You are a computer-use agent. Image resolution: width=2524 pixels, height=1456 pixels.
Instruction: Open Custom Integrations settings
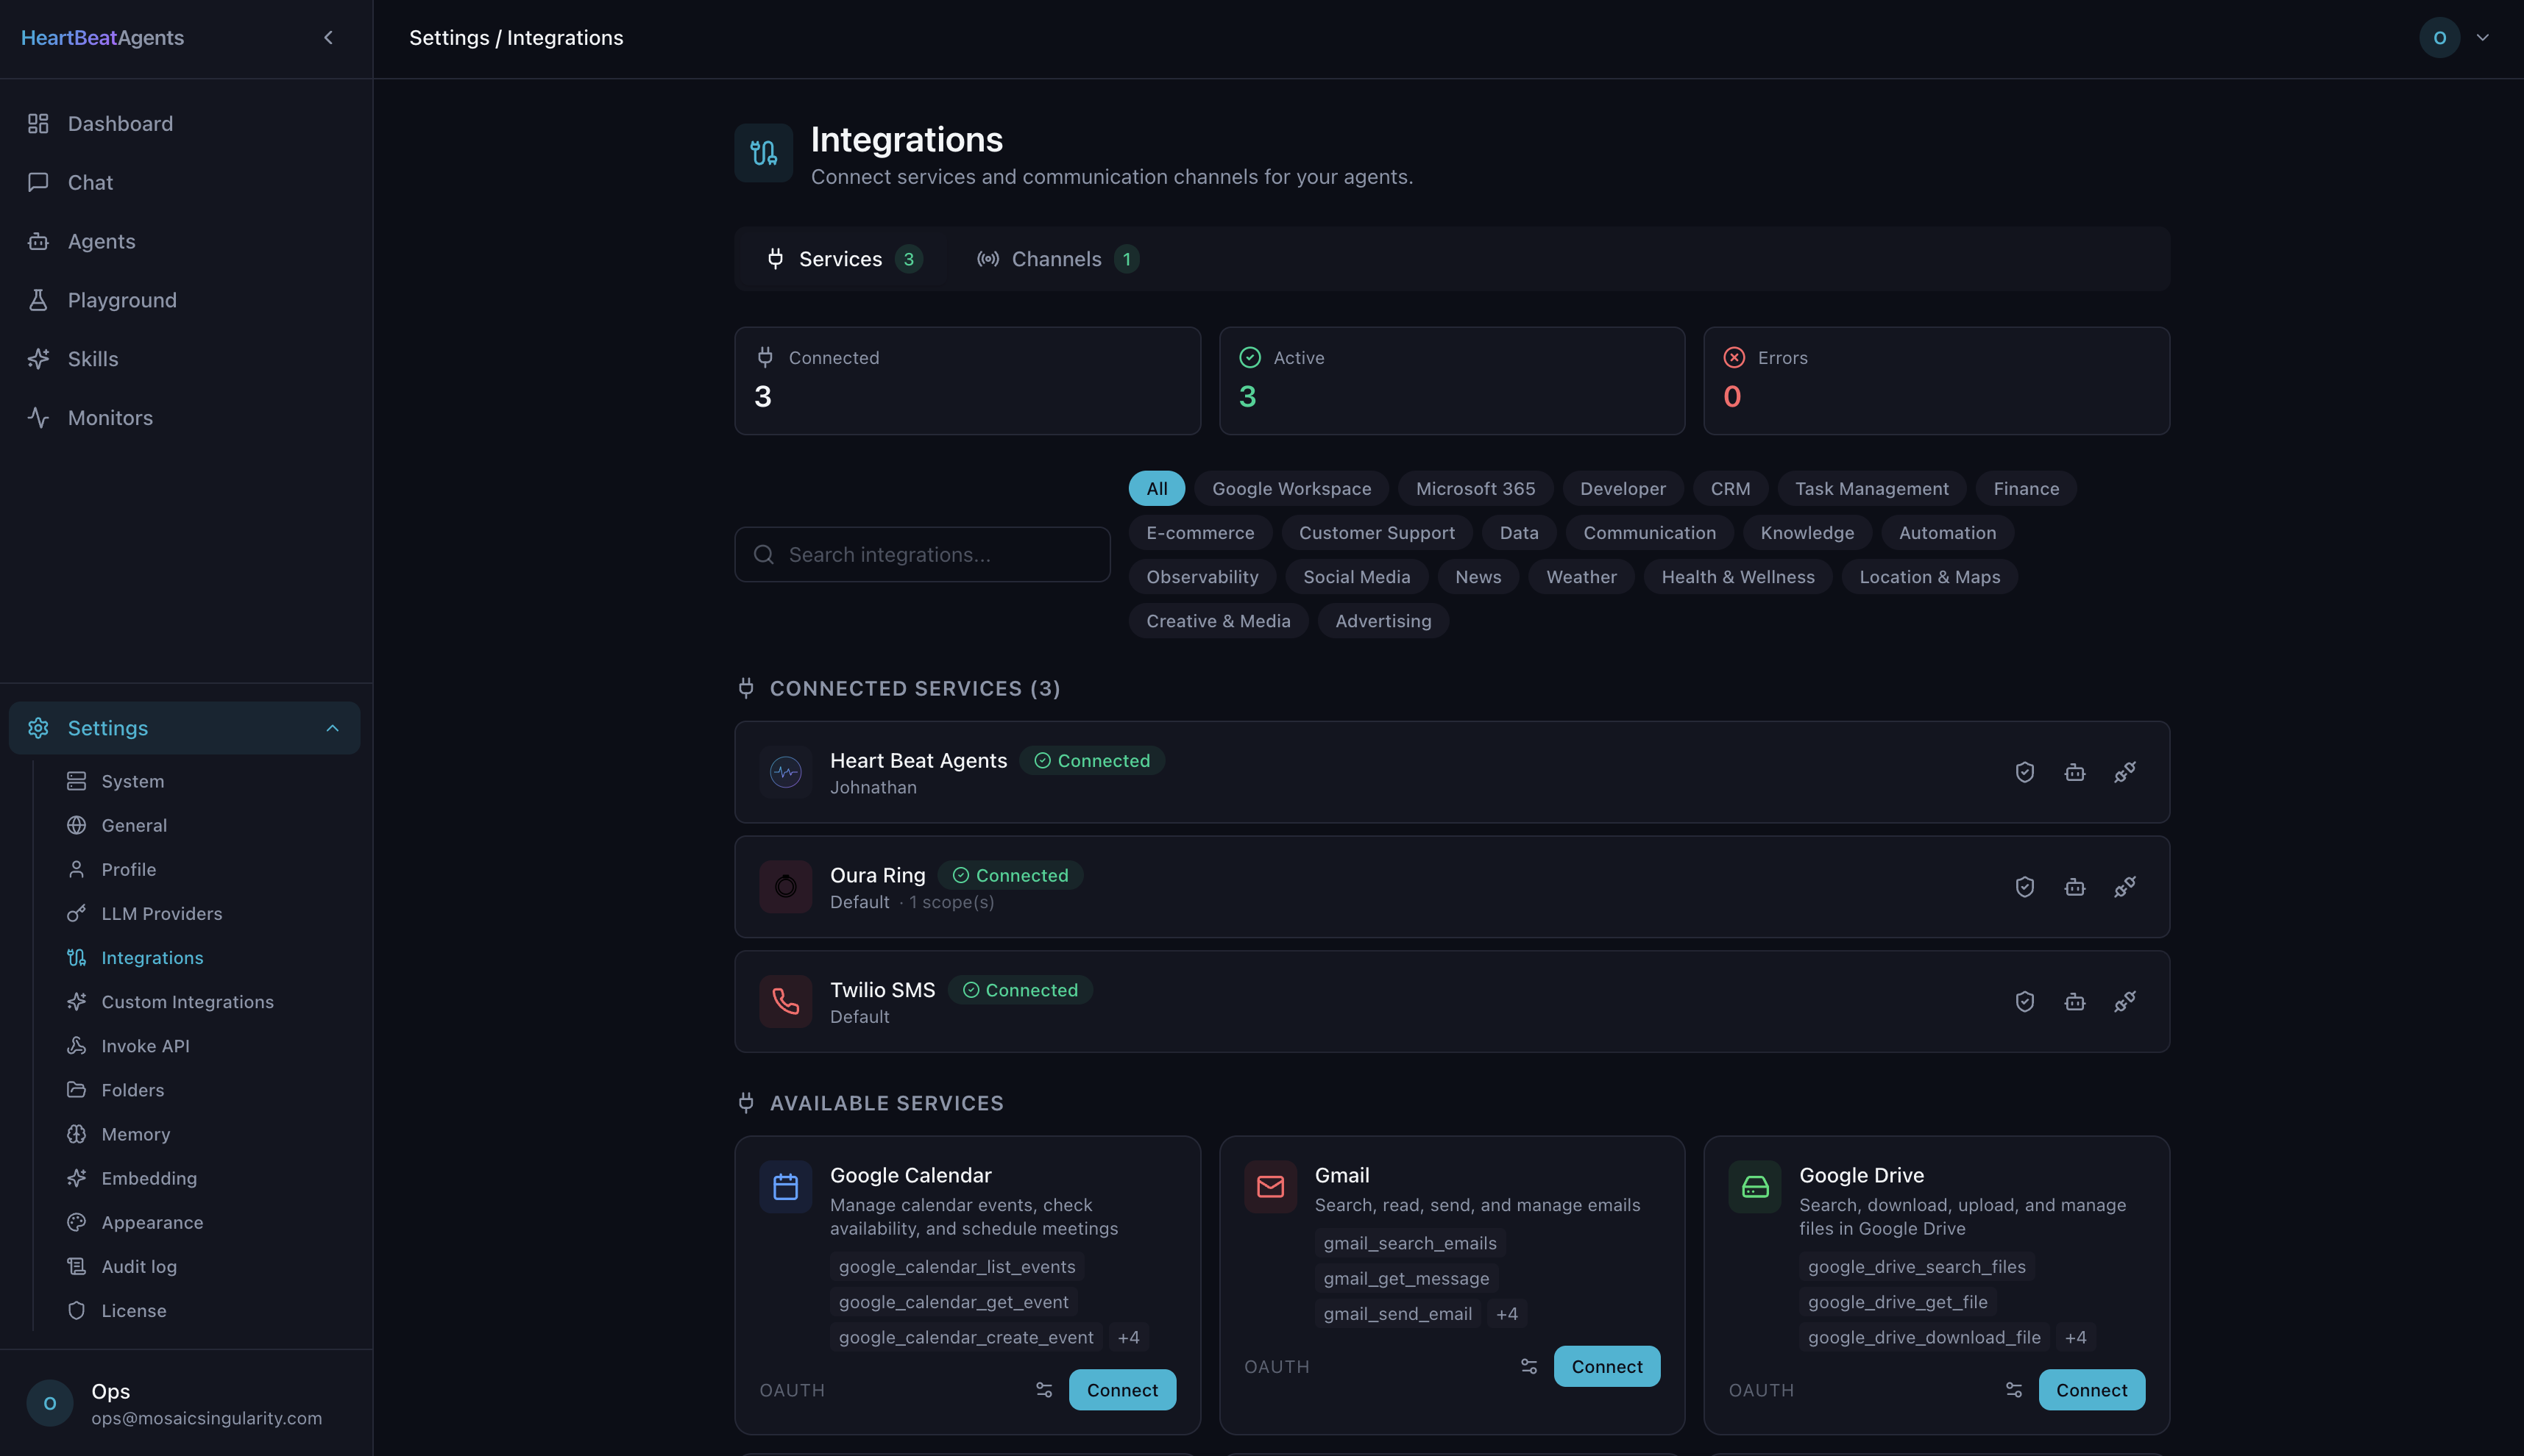click(205, 1002)
